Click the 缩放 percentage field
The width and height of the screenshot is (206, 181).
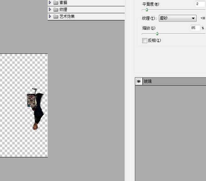(195, 28)
